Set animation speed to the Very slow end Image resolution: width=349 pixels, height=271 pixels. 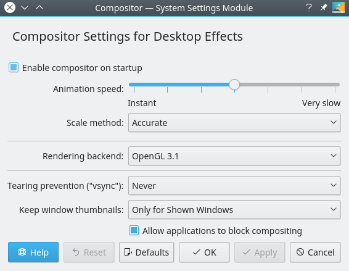click(x=335, y=85)
